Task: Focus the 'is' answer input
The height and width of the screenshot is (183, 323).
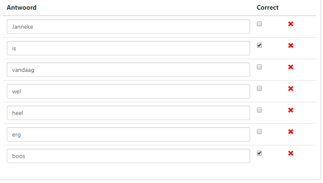Action: (x=128, y=48)
